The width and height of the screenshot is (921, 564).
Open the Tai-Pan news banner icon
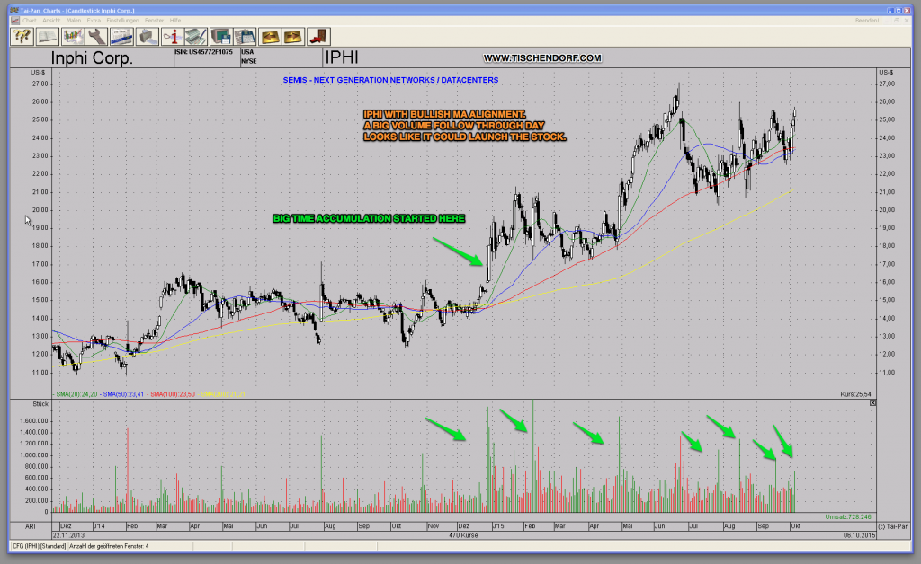pyautogui.click(x=123, y=36)
